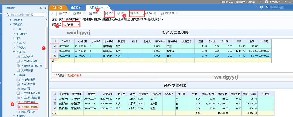Viewport: 293px width, 117px height.
Task: Click the help question mark icon
Action: [x=261, y=7]
